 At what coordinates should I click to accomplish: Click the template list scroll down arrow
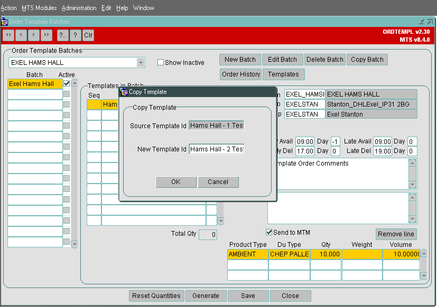pos(221,221)
